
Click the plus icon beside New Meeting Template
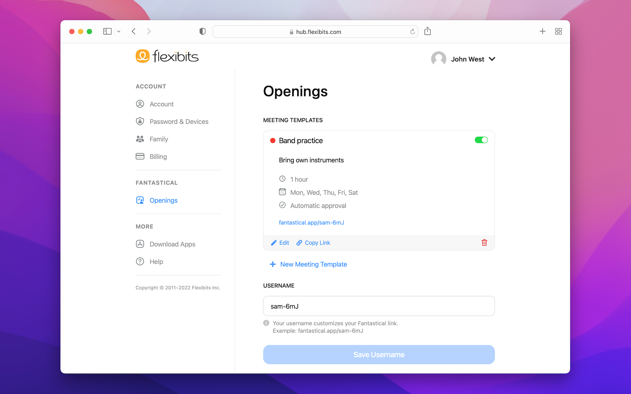click(272, 264)
